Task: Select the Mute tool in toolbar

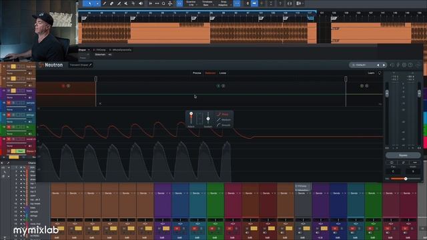Action: click(126, 3)
